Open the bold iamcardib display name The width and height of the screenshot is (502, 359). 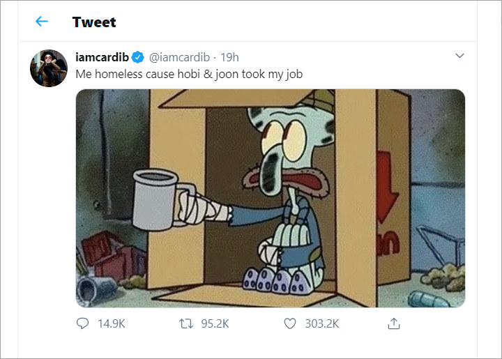(102, 57)
